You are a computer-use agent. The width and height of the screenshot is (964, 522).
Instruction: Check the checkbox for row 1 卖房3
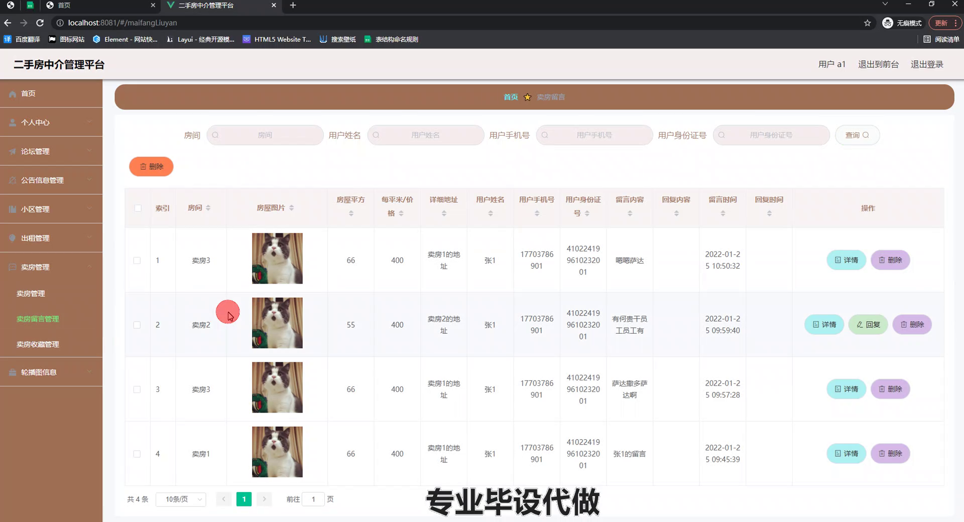coord(137,260)
